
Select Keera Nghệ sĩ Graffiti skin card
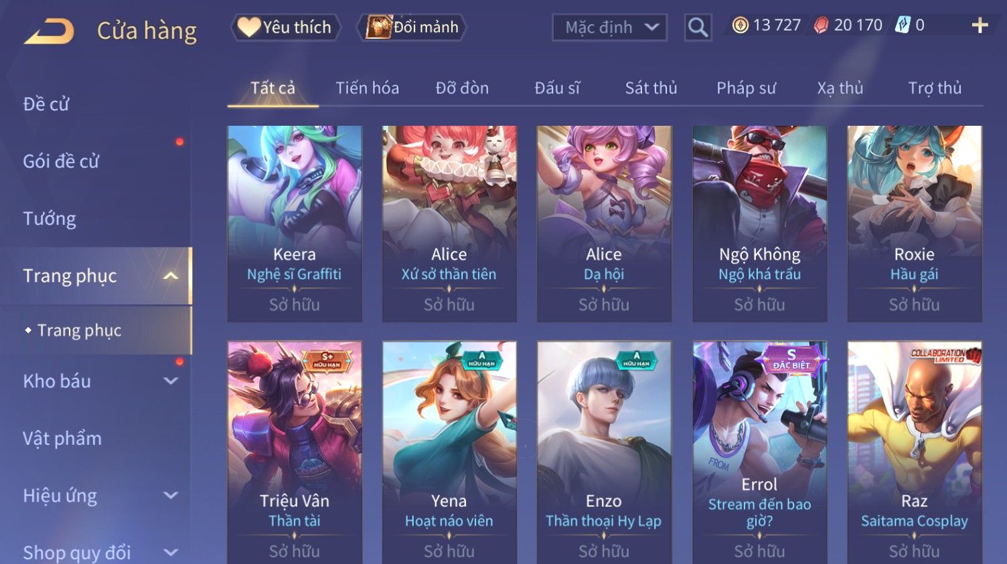point(295,223)
